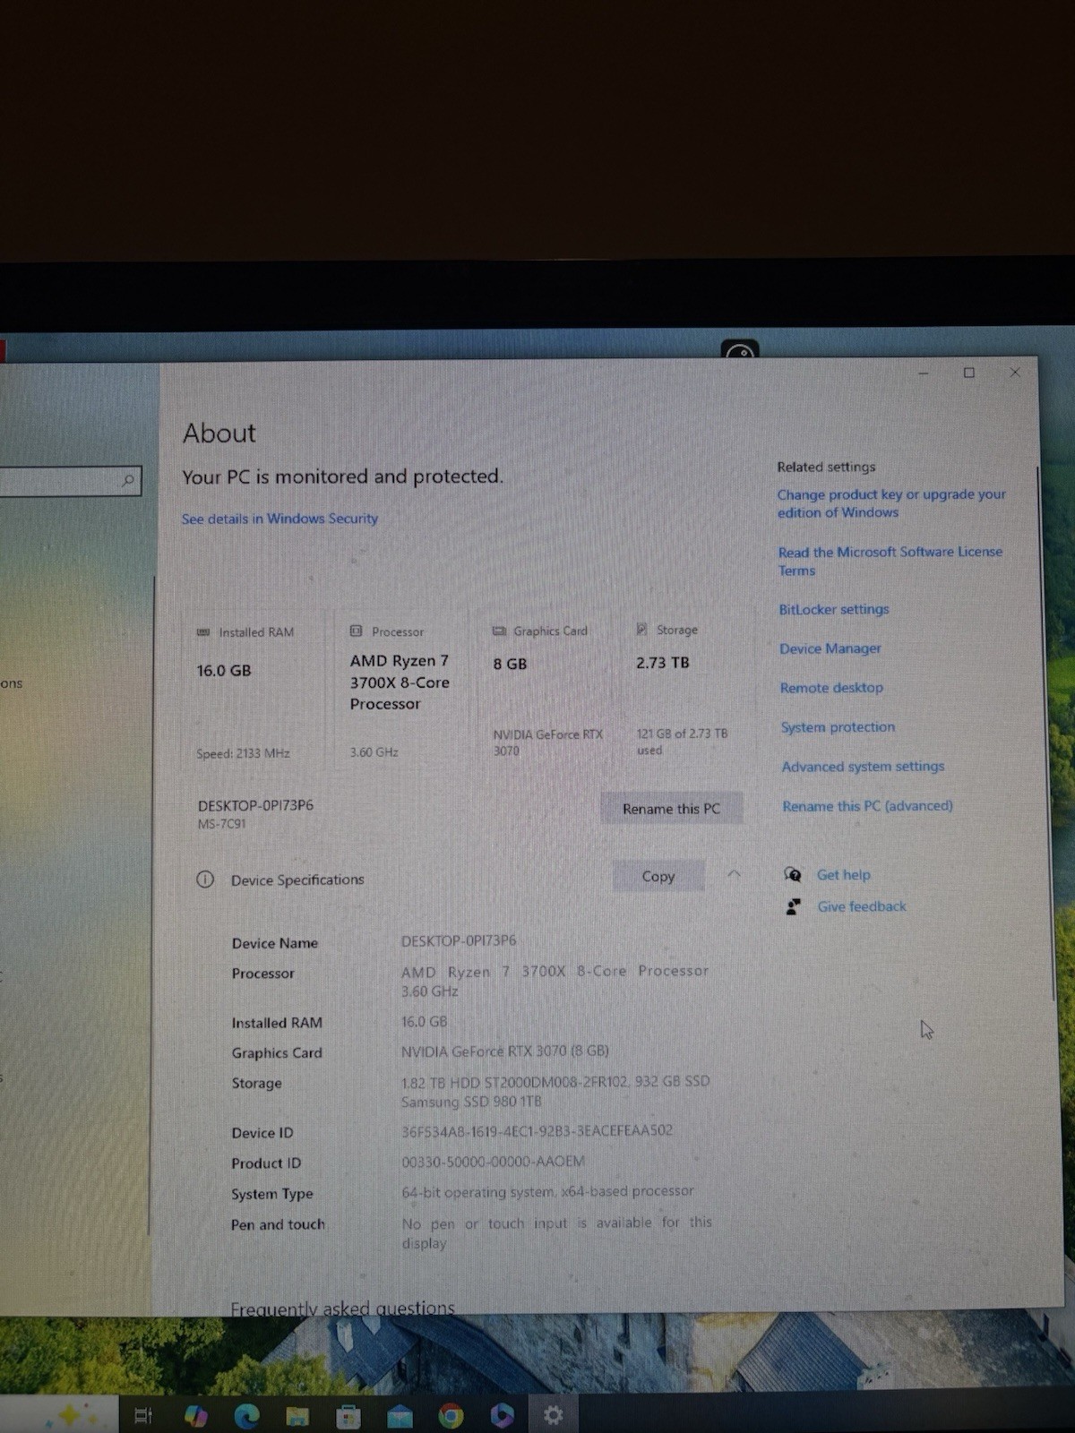The width and height of the screenshot is (1075, 1433).
Task: Open See details in Windows Security
Action: [279, 519]
